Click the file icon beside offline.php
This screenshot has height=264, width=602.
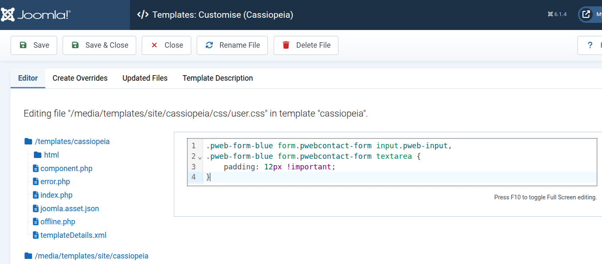(x=36, y=222)
